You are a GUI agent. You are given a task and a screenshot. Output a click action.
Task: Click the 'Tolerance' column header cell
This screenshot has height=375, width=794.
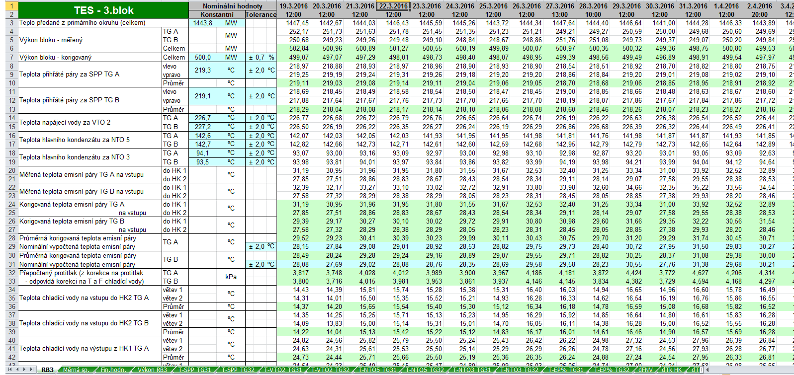[x=261, y=14]
